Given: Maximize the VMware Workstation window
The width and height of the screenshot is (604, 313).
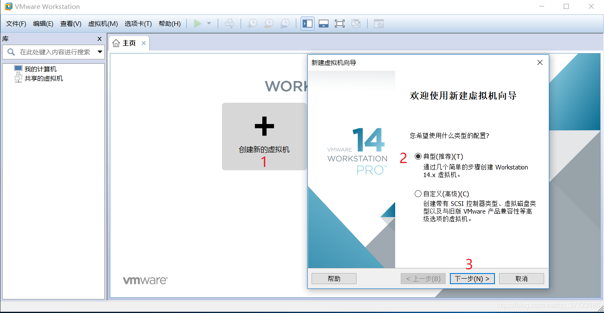Looking at the screenshot, I should point(566,6).
